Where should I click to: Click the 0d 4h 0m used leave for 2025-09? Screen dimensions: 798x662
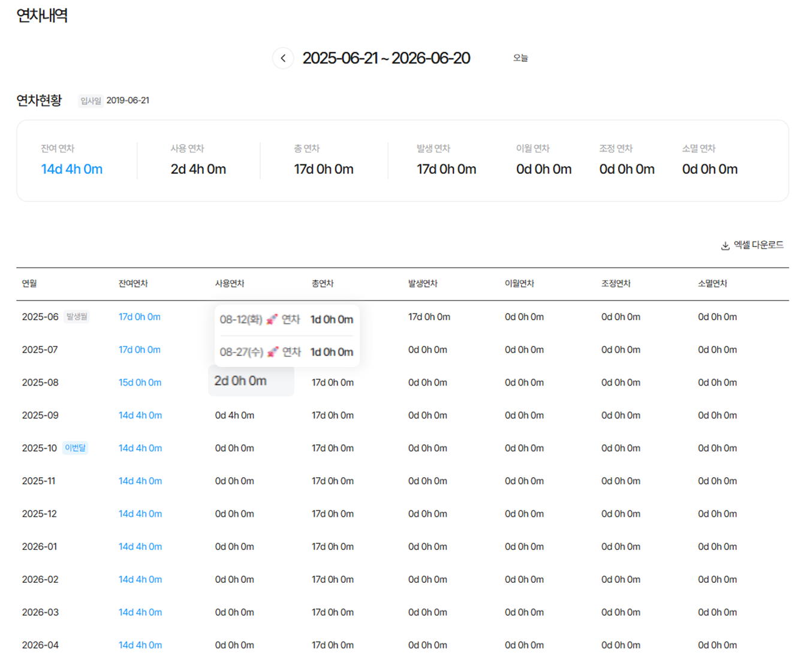234,416
